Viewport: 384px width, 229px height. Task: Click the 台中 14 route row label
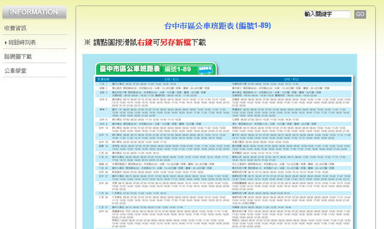[x=103, y=128]
